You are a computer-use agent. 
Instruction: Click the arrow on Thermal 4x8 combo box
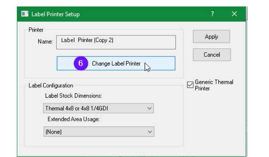149,108
